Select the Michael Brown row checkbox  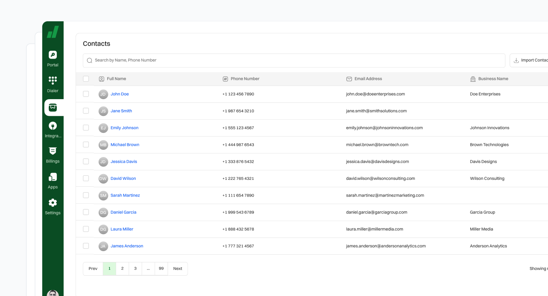(x=86, y=145)
